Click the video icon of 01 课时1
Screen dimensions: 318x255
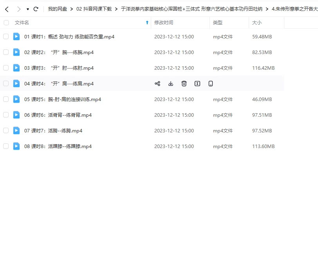click(x=16, y=36)
